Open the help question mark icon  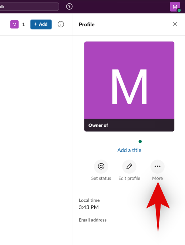pos(69,7)
